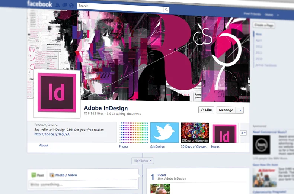Click the Sponsored heading
294x194 pixels.
259,126
